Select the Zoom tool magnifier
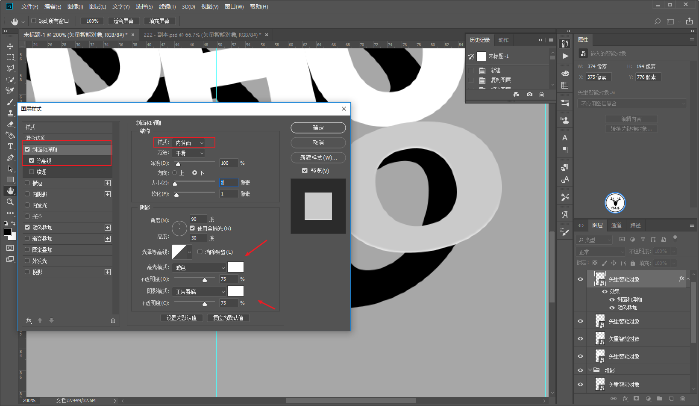The image size is (699, 406). click(10, 202)
